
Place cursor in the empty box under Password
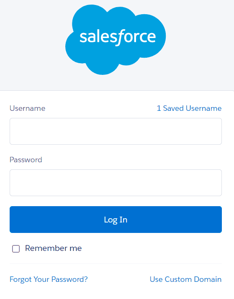pos(116,183)
